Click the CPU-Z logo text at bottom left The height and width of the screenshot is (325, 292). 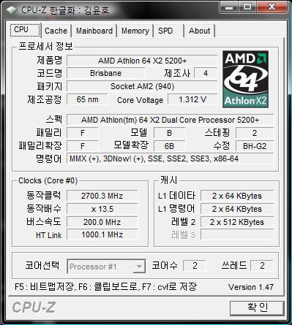[x=34, y=307]
